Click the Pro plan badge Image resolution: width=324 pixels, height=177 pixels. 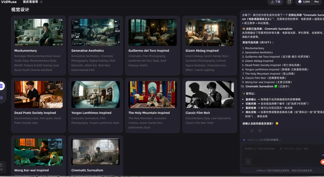pos(316,2)
